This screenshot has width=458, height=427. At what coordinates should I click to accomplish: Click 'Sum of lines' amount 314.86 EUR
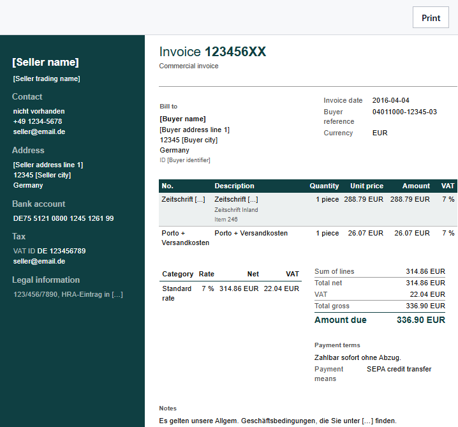[x=425, y=271]
